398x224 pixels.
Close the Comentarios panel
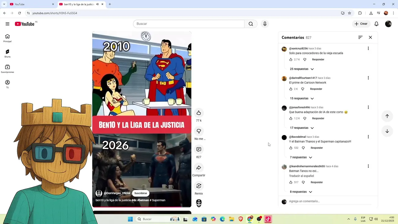tap(370, 37)
